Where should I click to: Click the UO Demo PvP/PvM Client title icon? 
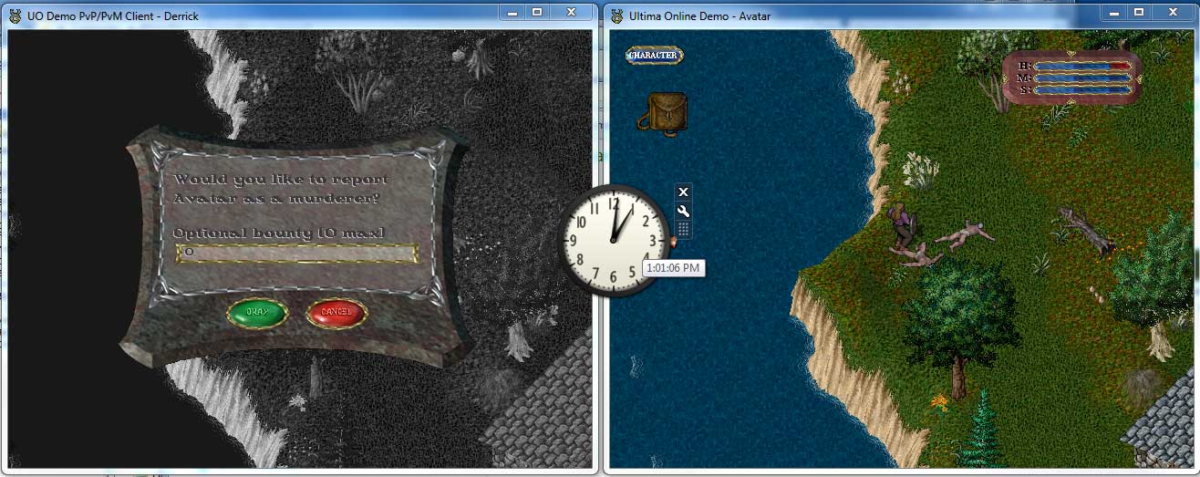coord(14,16)
